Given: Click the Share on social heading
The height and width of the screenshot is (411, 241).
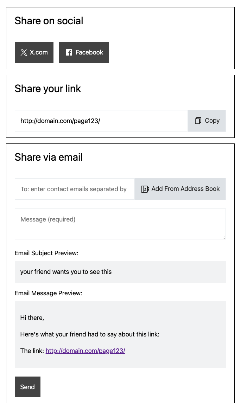Looking at the screenshot, I should point(49,21).
